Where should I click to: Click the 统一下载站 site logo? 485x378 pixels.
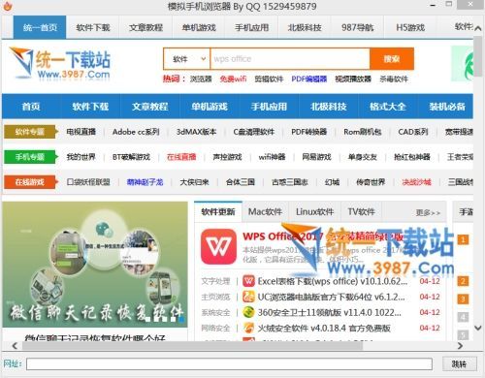[x=60, y=64]
